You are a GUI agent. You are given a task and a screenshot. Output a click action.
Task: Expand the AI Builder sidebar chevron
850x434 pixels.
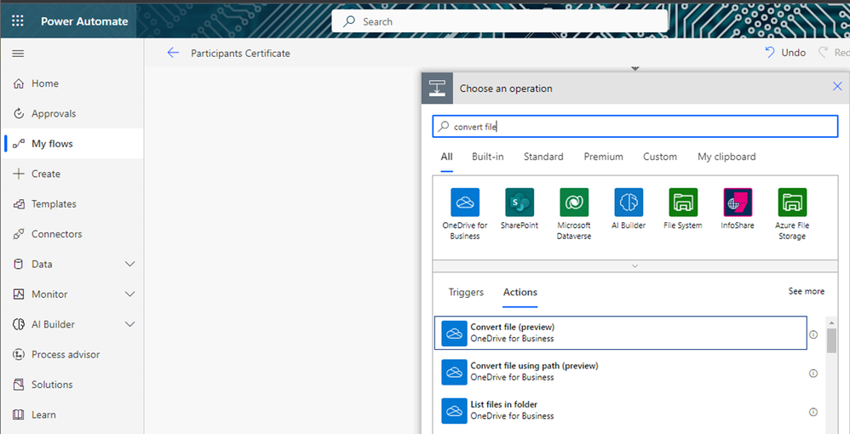coord(130,324)
